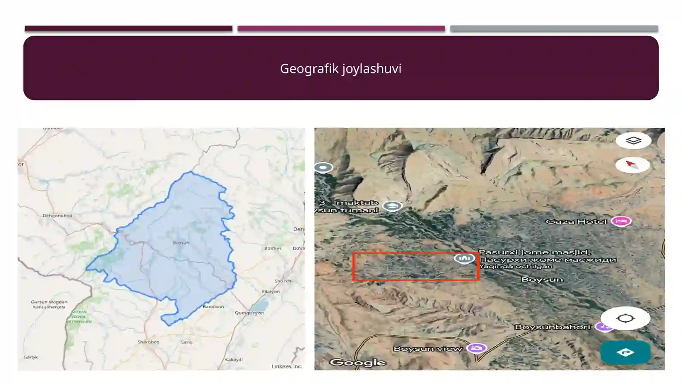
Task: Click Bo'ston on the left map
Action: [272, 248]
